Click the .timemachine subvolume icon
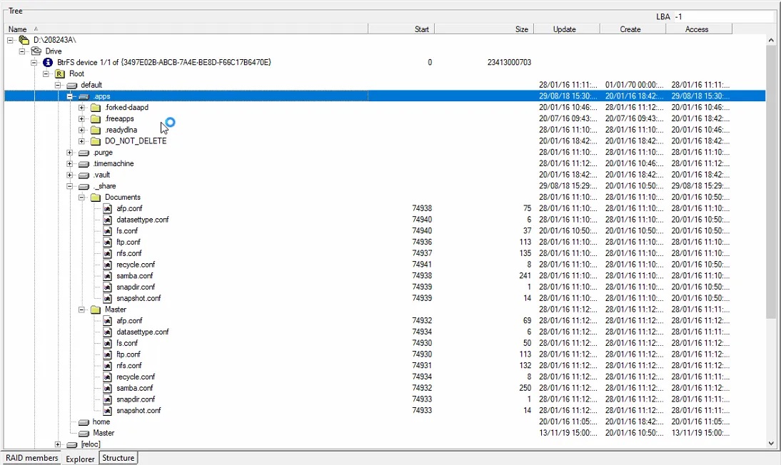 [x=84, y=164]
